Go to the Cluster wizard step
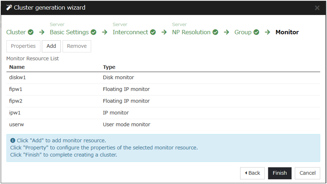Image resolution: width=327 pixels, height=184 pixels. coord(16,32)
